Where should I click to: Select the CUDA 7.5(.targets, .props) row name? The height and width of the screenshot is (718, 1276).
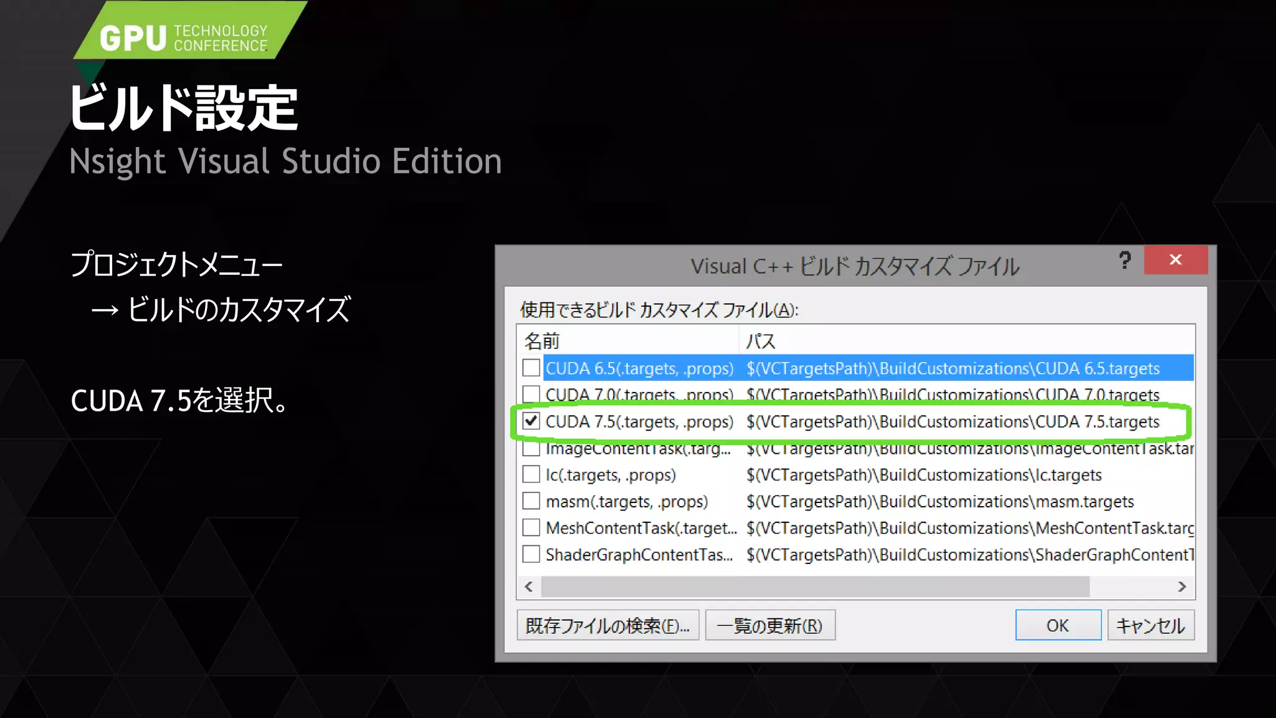coord(639,421)
